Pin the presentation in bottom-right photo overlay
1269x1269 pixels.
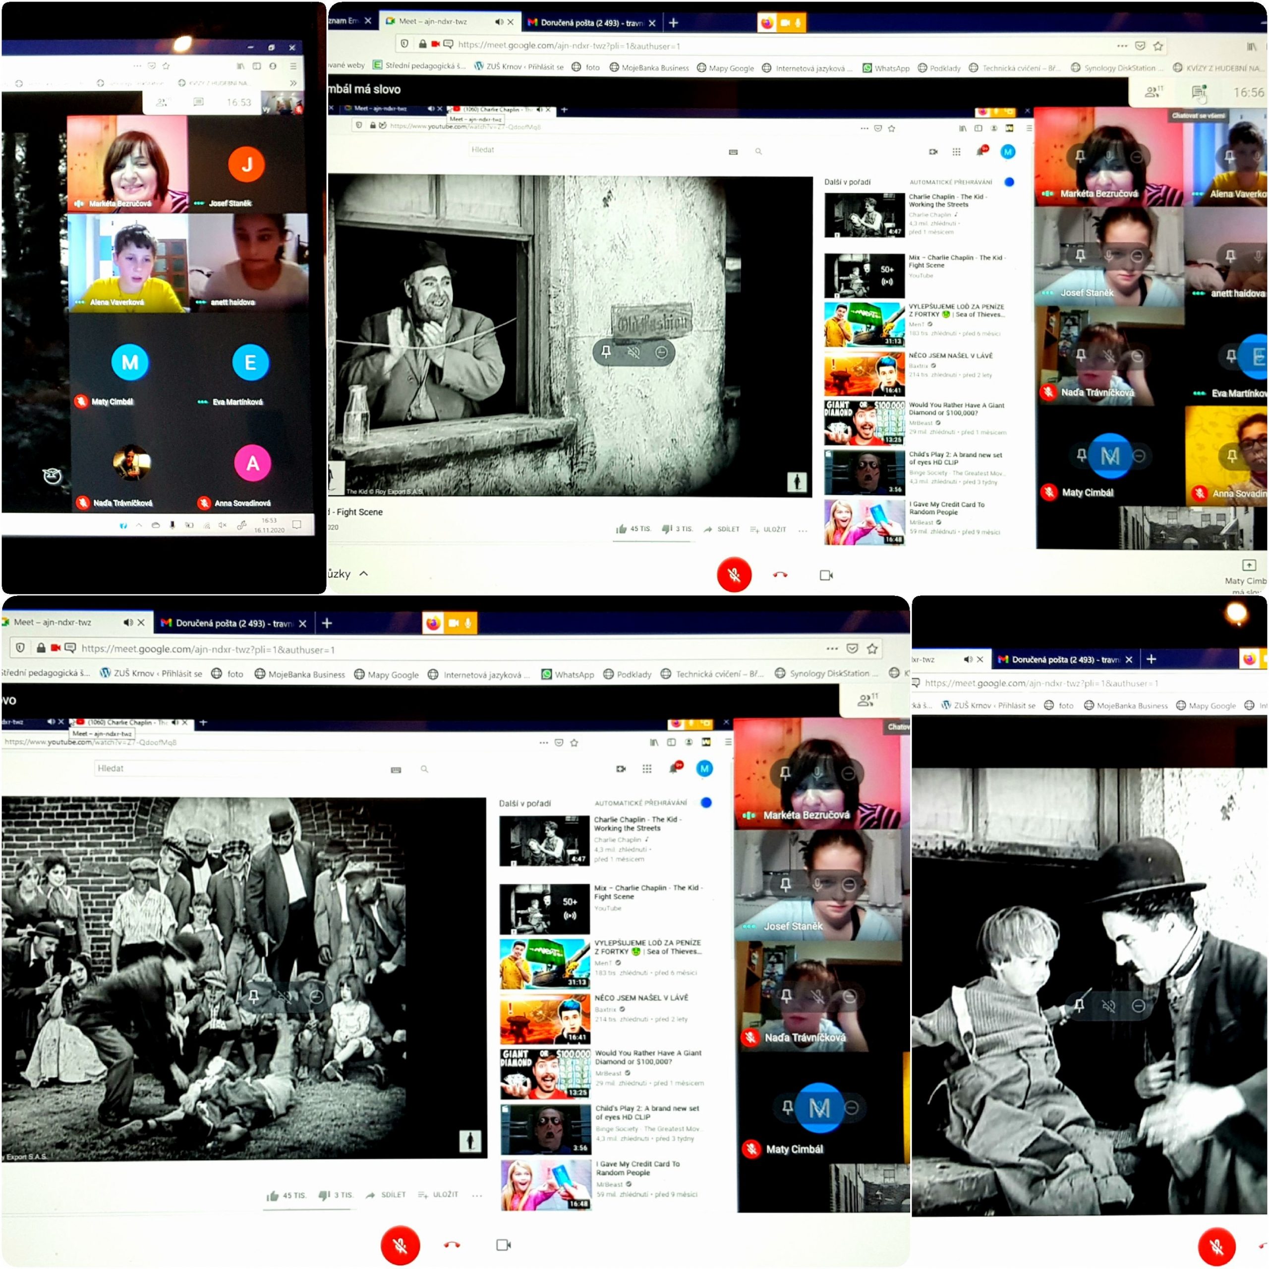pos(1079,1005)
